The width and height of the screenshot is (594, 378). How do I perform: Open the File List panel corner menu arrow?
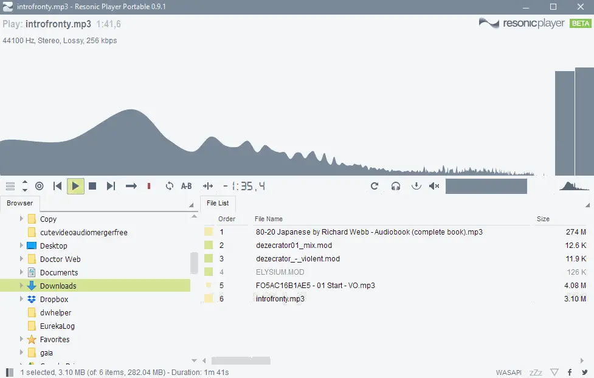(x=587, y=205)
